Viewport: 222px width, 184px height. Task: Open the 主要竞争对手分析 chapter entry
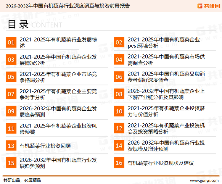58,94
